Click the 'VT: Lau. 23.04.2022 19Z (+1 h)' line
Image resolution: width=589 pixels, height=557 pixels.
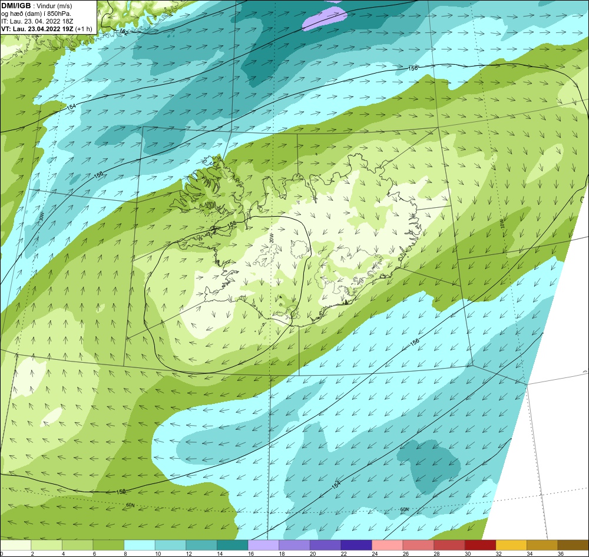47,29
